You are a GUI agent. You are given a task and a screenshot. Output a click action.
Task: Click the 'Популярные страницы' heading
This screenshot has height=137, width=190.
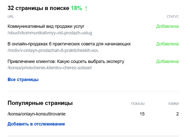tap(40, 103)
